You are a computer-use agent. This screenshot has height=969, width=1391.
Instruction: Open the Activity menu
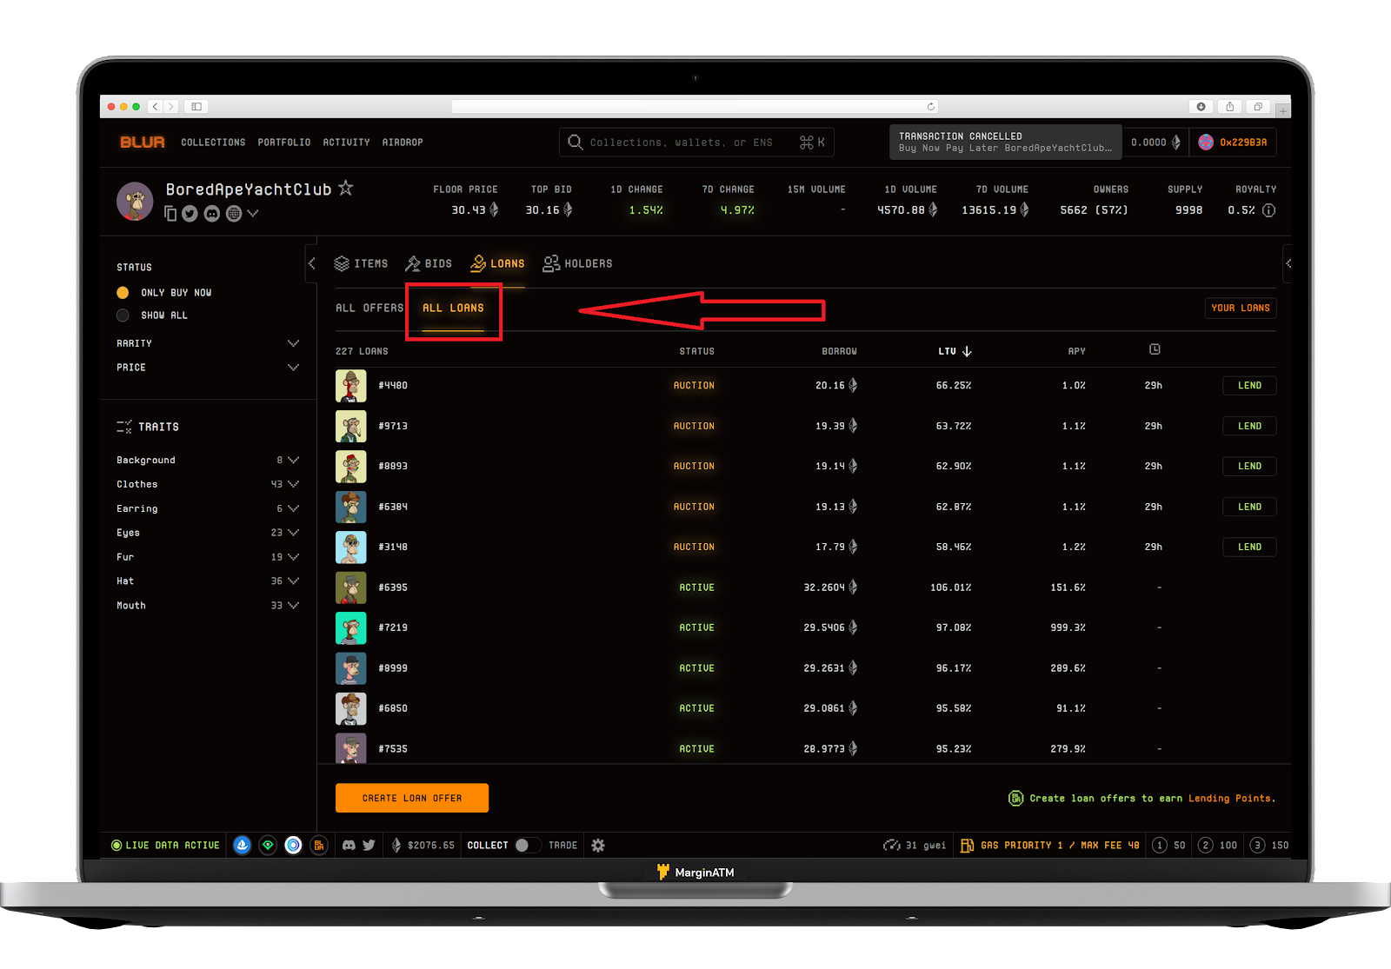346,143
